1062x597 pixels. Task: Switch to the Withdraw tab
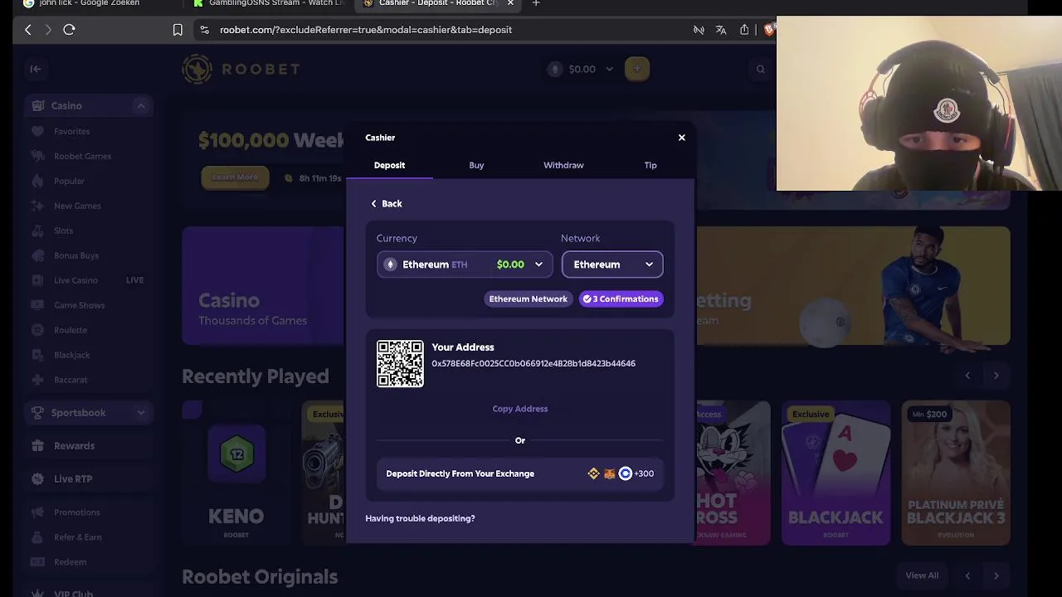tap(563, 165)
